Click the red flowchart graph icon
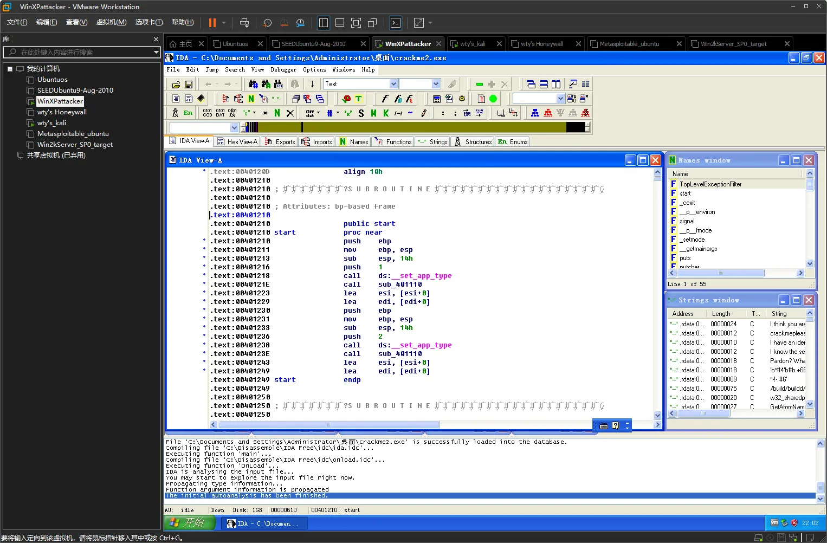 pyautogui.click(x=548, y=113)
